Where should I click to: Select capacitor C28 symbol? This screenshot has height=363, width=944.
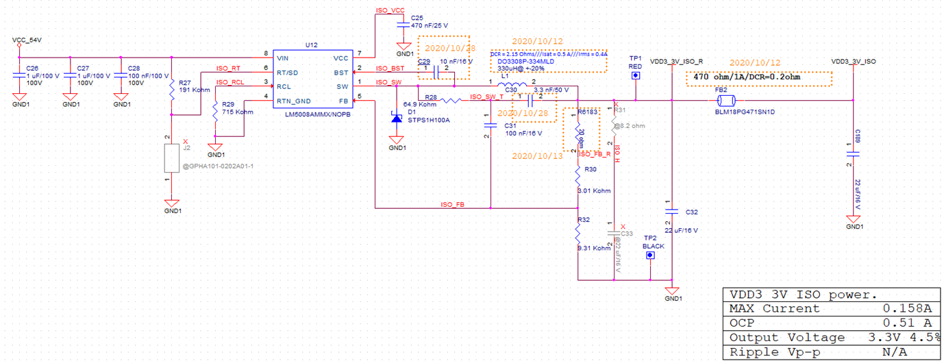coord(121,77)
